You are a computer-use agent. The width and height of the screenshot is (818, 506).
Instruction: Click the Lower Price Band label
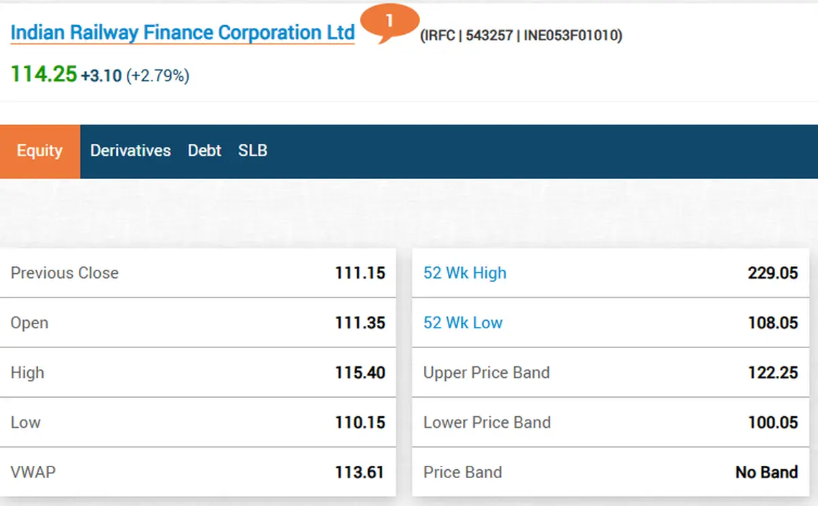coord(487,422)
